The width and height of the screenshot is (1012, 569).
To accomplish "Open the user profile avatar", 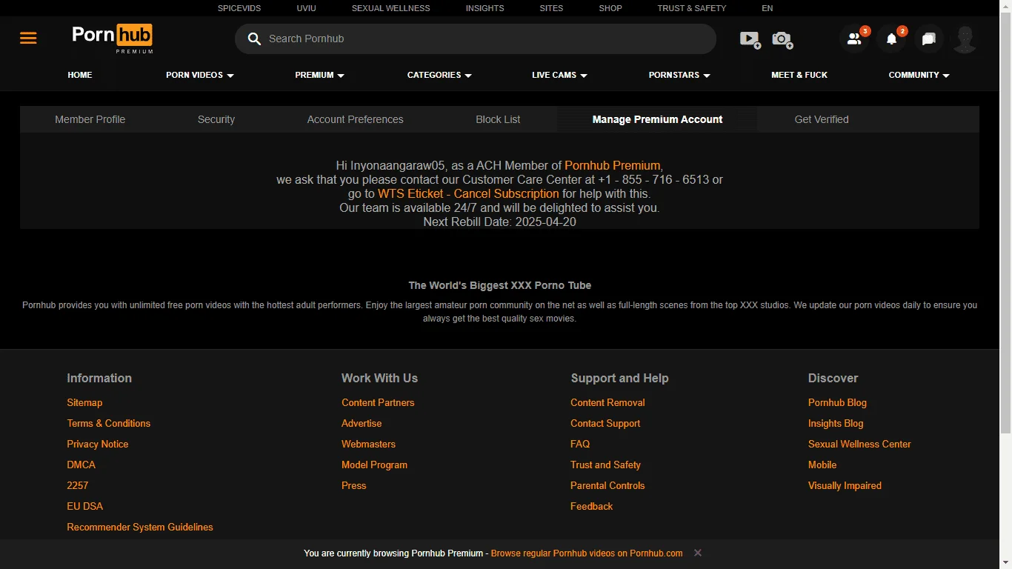I will point(965,39).
